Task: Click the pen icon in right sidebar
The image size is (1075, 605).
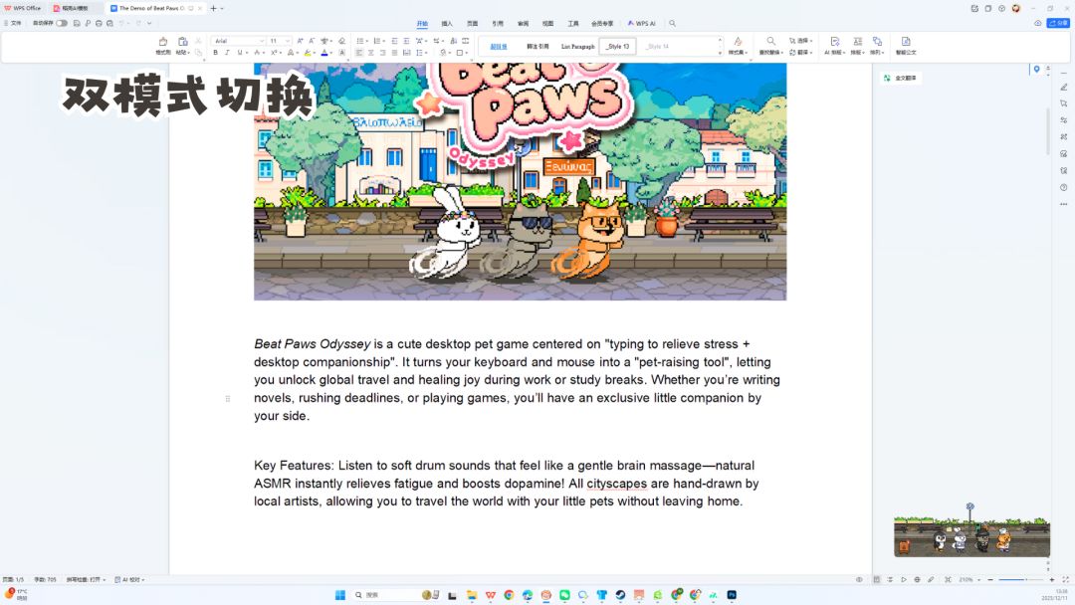Action: pyautogui.click(x=1063, y=87)
